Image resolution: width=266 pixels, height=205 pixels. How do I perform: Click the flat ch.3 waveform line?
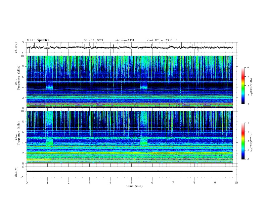click(130, 172)
